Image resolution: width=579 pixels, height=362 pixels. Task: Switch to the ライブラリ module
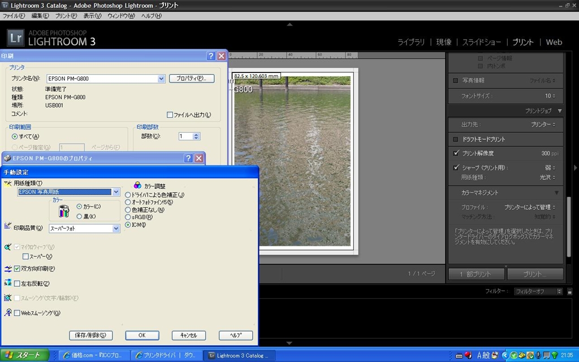tap(411, 42)
